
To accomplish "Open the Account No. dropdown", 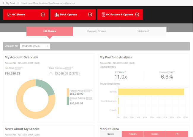I will click(35, 46).
